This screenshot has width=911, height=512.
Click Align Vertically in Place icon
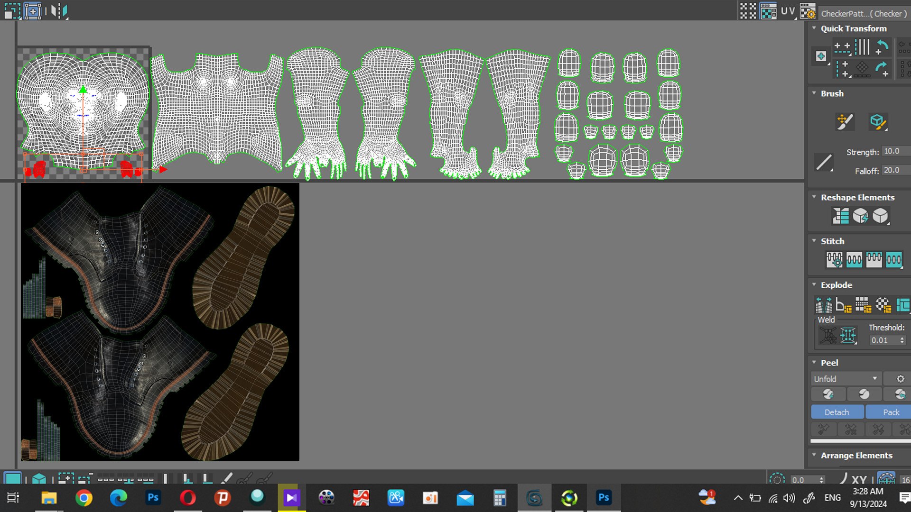(x=843, y=69)
